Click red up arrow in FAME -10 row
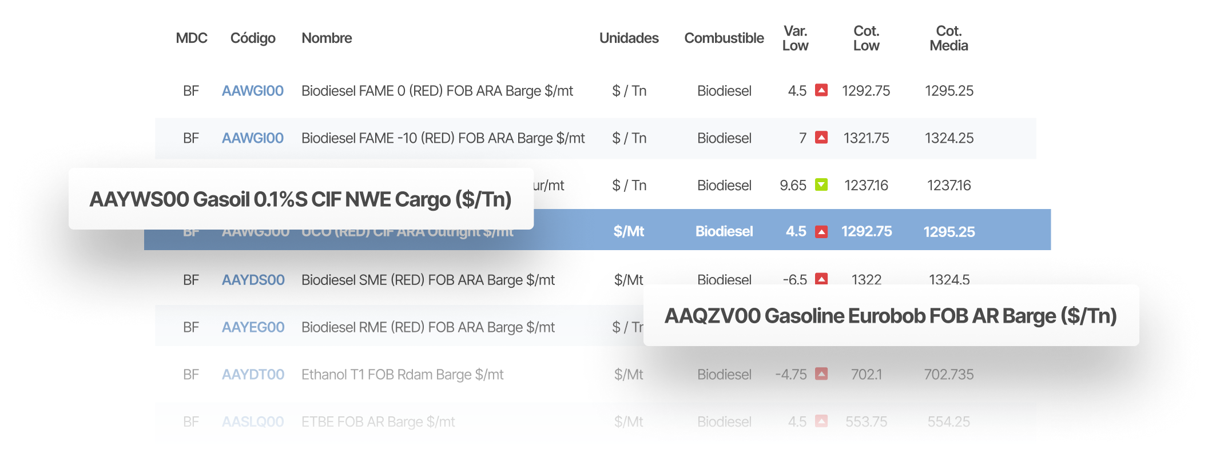 [x=821, y=138]
